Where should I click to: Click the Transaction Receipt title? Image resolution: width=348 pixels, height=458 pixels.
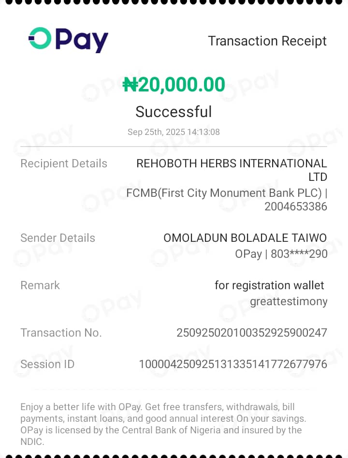point(267,41)
